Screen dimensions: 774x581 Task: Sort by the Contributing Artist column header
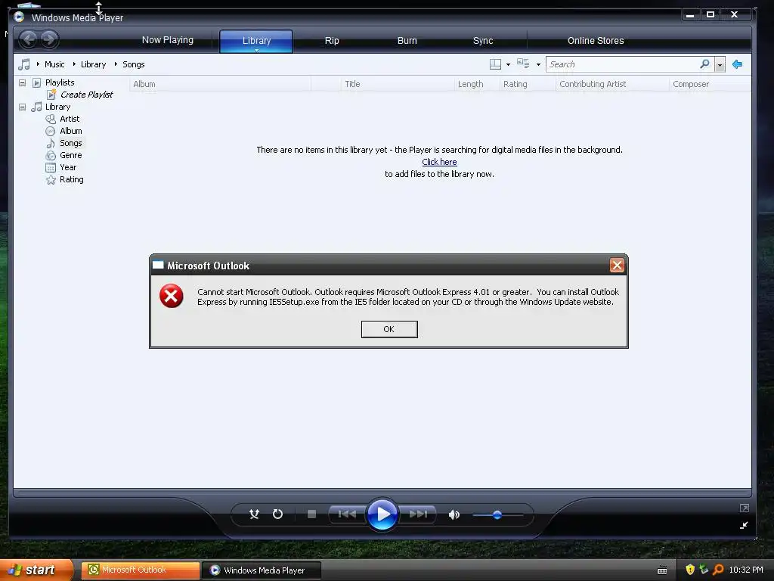[612, 84]
